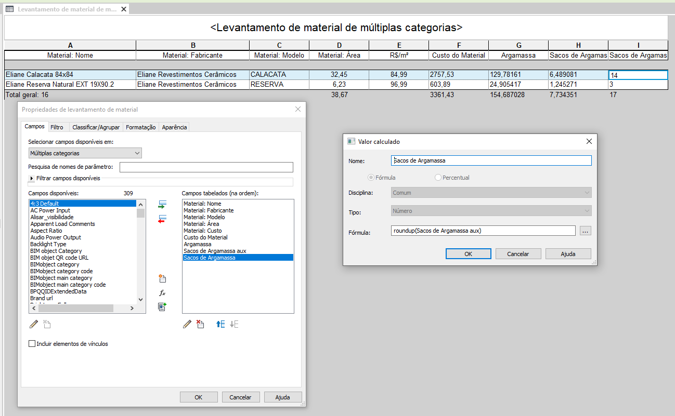Click the pencil icon to edit selected field
Screen dimensions: 675x416
pyautogui.click(x=187, y=324)
